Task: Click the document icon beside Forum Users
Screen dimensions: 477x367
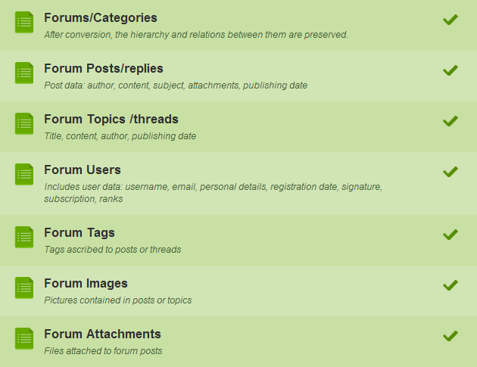Action: (x=24, y=175)
